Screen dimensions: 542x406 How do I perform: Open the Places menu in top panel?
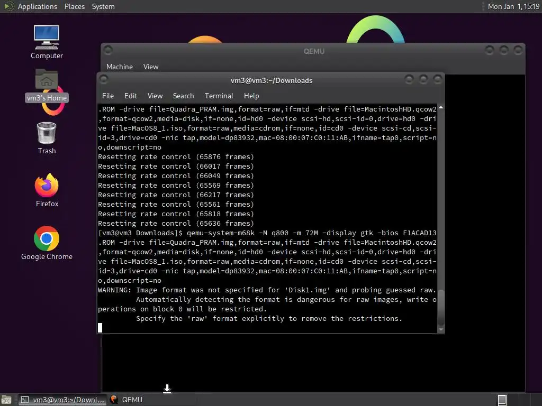[x=75, y=6]
